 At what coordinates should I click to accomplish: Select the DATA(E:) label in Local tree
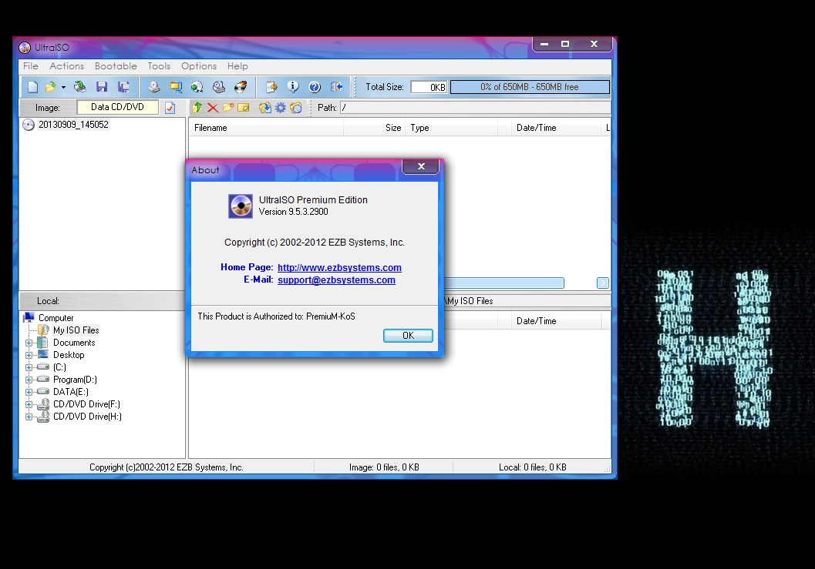(71, 392)
